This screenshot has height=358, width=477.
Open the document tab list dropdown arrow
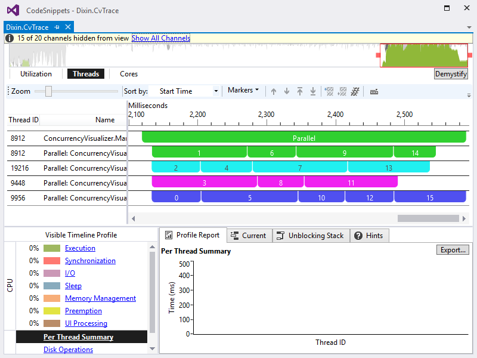[469, 27]
